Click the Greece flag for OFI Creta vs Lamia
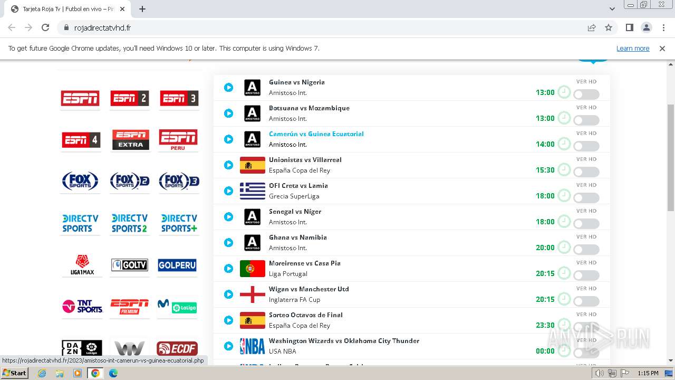675x380 pixels. 253,191
